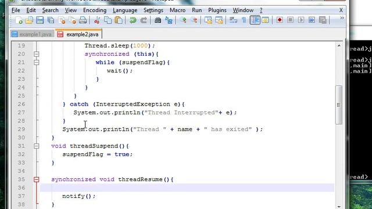This screenshot has width=372, height=209.
Task: Click the Redo arrow icon
Action: point(144,20)
